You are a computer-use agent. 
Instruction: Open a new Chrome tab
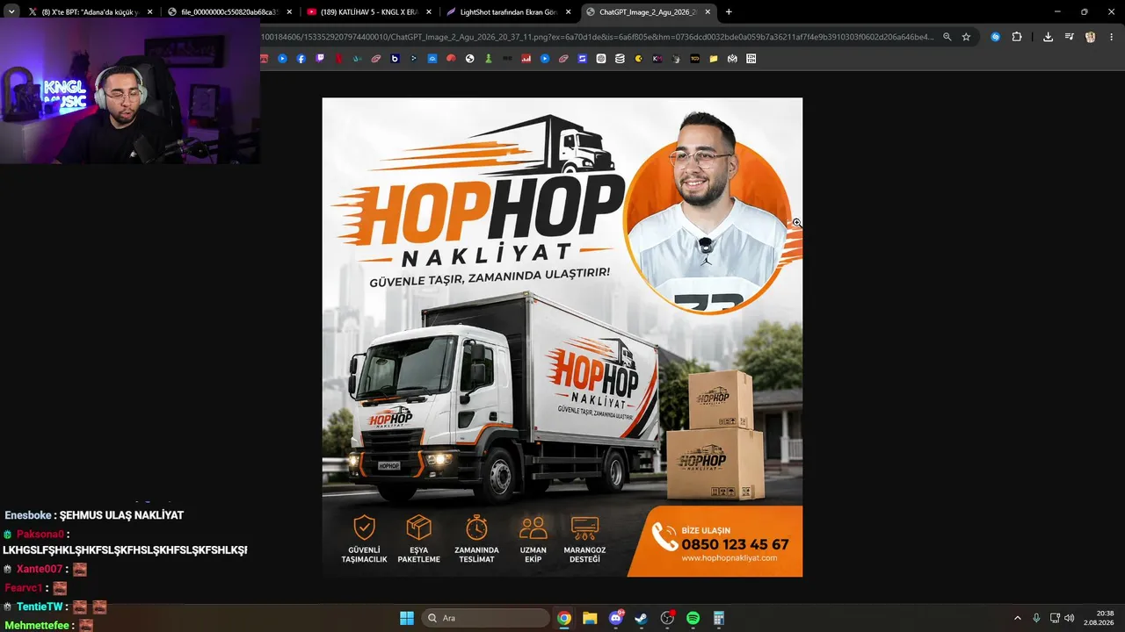(x=729, y=12)
